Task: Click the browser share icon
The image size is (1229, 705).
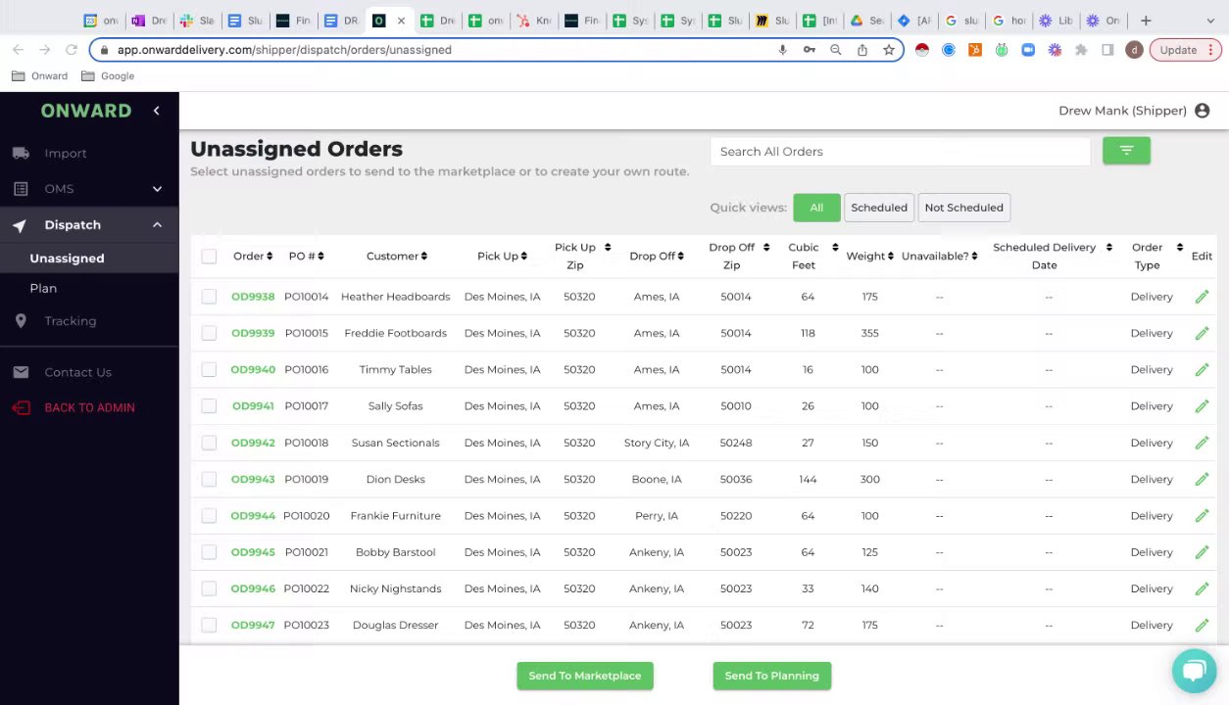Action: coord(862,50)
